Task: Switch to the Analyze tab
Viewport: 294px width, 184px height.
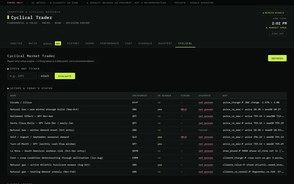Action: point(16,43)
